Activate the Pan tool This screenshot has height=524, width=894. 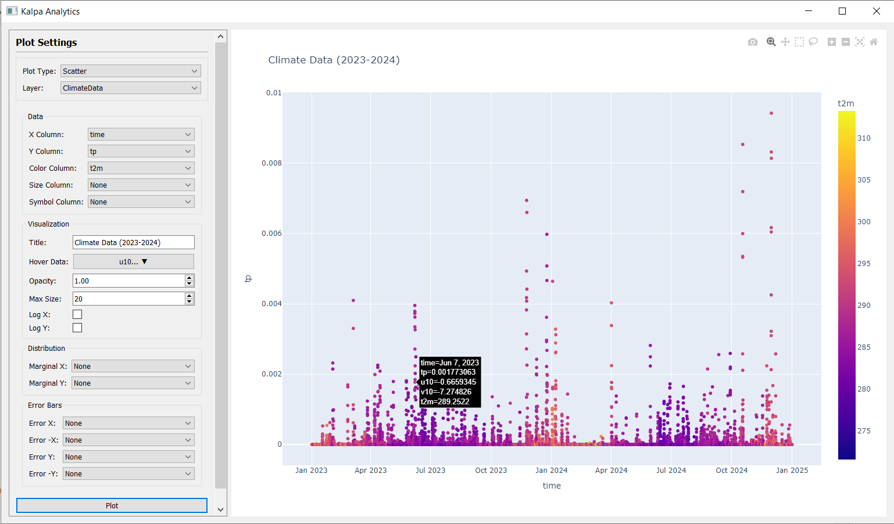coord(785,42)
